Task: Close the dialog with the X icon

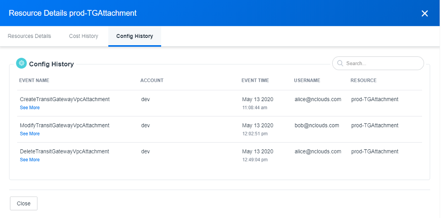Action: point(424,14)
